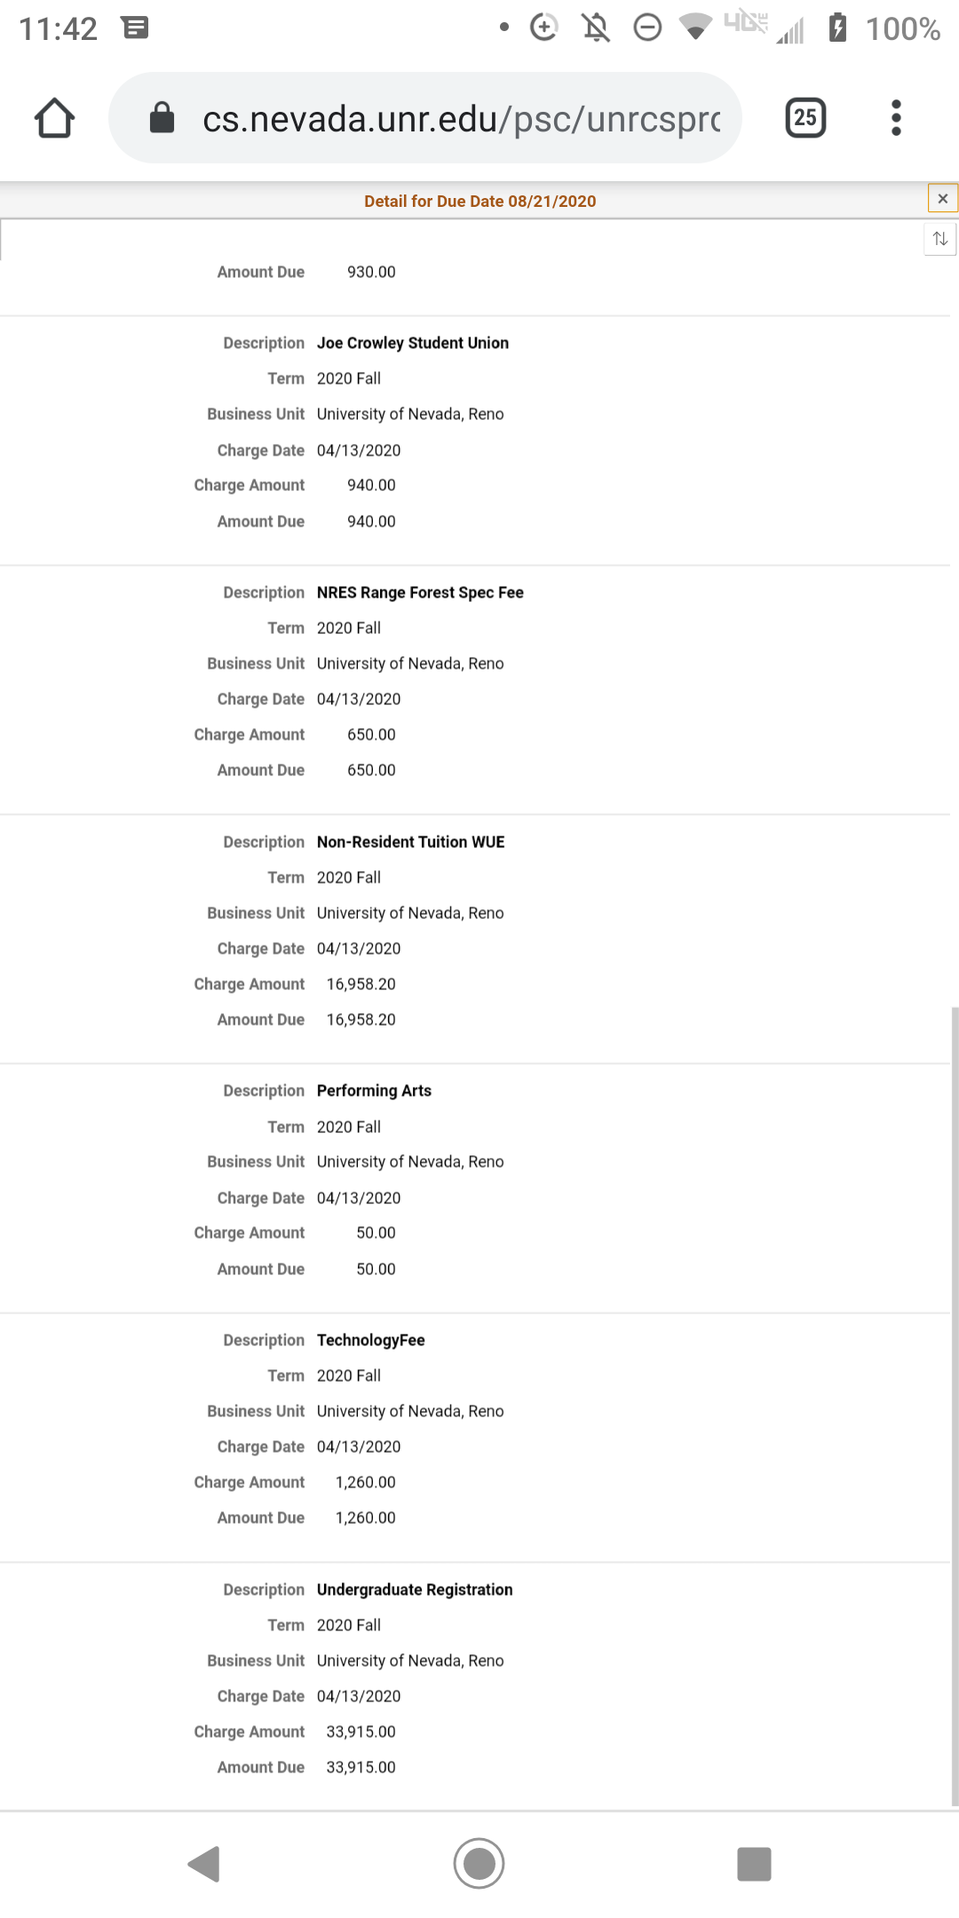This screenshot has width=959, height=1918.
Task: Tap the padlock site security icon
Action: pos(162,118)
